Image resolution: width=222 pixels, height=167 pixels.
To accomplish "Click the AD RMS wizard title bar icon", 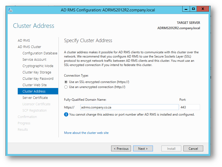I will click(10, 10).
